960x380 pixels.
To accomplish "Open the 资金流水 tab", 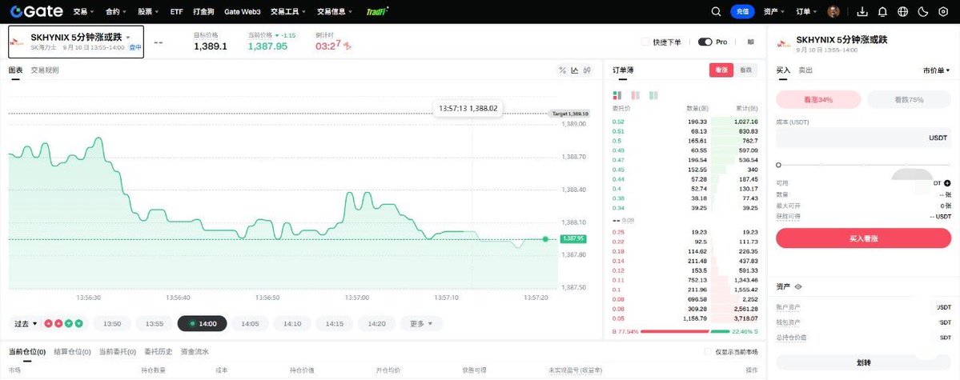I will point(195,352).
